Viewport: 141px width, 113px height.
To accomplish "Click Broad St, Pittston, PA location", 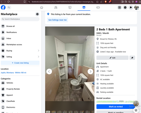I will point(108,39).
